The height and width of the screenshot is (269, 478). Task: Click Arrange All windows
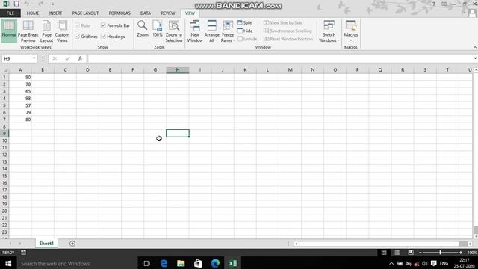(212, 31)
